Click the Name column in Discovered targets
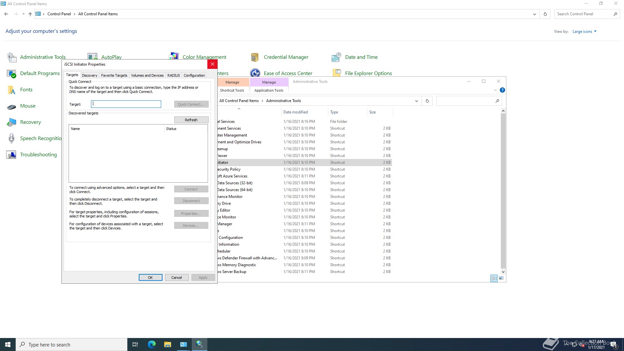The height and width of the screenshot is (351, 624). pos(116,129)
